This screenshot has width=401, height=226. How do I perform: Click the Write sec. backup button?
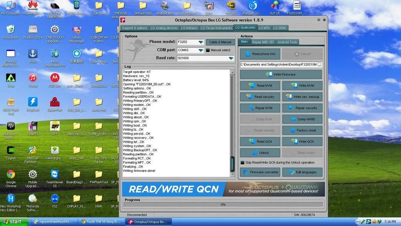tap(302, 97)
